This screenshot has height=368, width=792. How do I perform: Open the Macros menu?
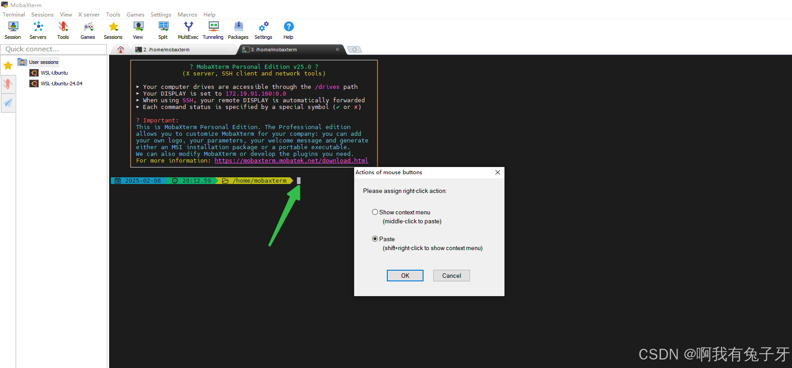pos(187,15)
